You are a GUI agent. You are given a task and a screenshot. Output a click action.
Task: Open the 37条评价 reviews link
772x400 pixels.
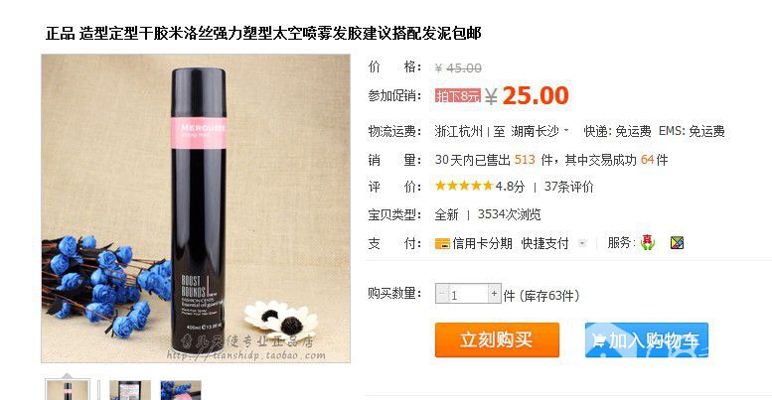[568, 187]
